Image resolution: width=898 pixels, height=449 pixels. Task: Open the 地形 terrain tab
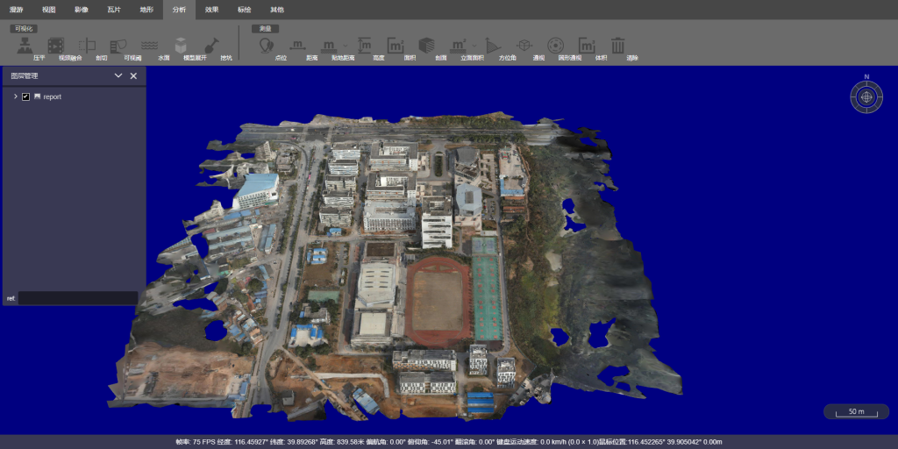click(x=146, y=10)
